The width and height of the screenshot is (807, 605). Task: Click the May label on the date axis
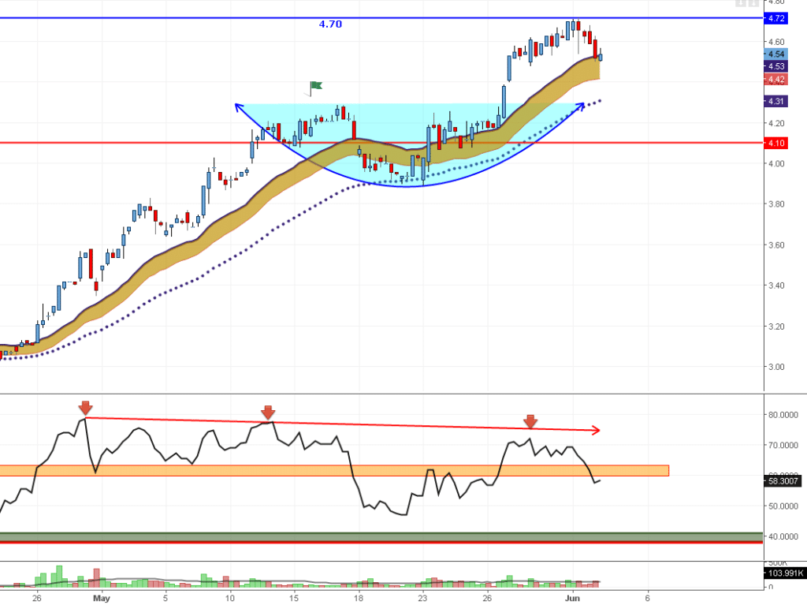click(x=102, y=599)
